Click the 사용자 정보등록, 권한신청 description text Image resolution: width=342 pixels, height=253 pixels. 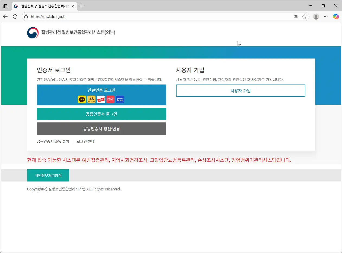click(229, 80)
